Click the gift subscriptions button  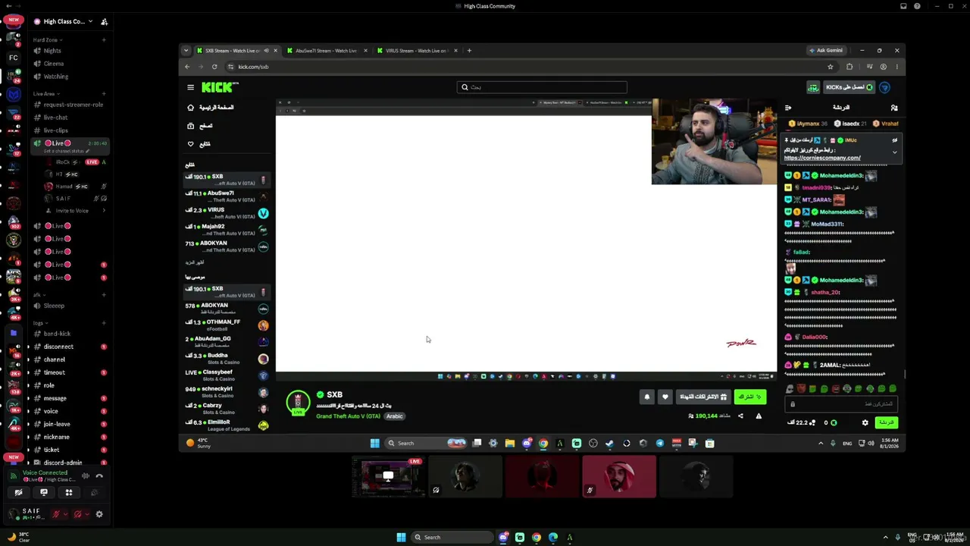tap(702, 397)
